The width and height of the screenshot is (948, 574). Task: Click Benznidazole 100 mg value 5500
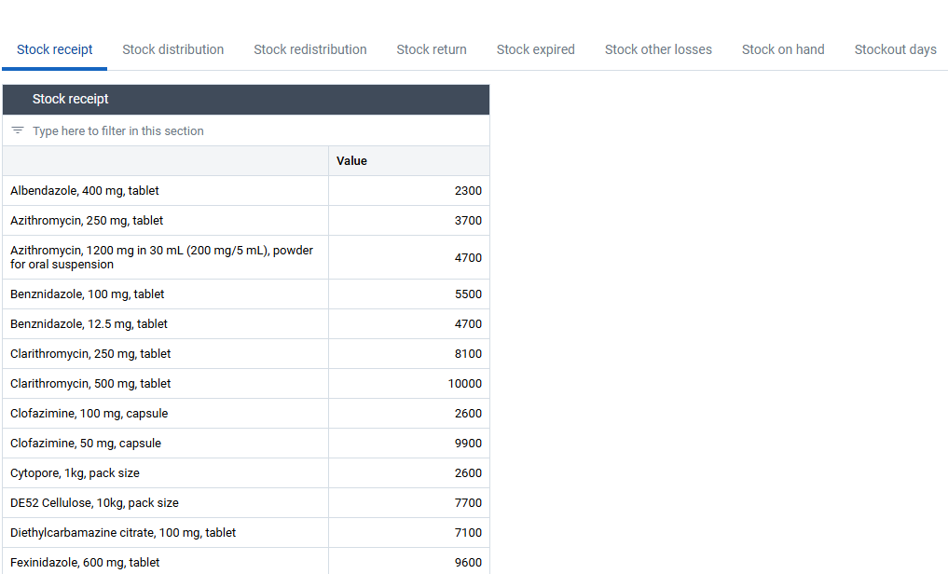408,294
